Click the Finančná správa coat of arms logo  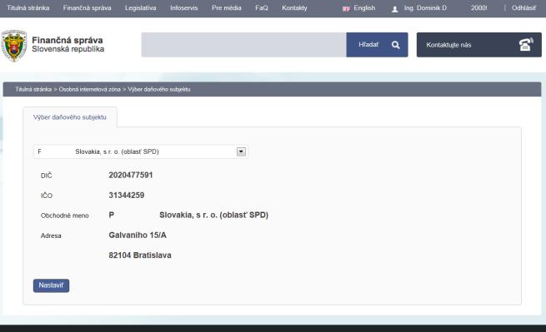coord(14,46)
